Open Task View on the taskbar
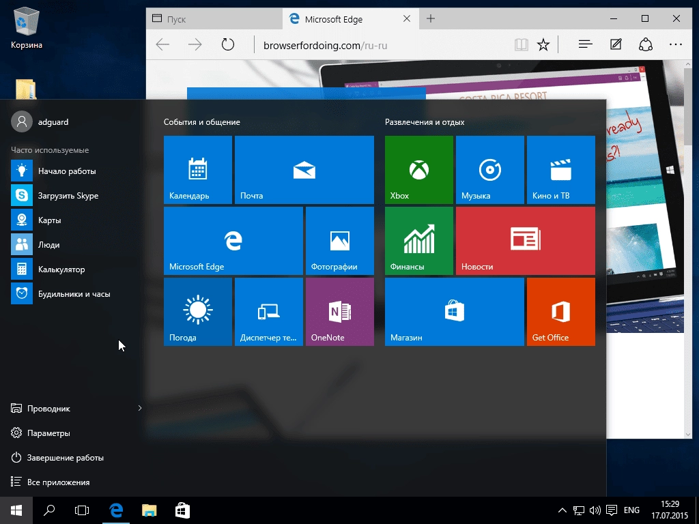The height and width of the screenshot is (524, 699). [x=82, y=510]
